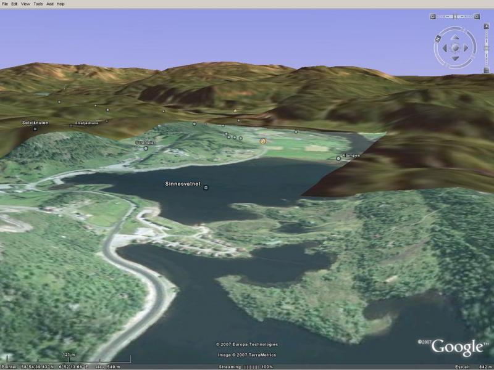This screenshot has height=370, width=494.
Task: Open the View menu
Action: (25, 4)
